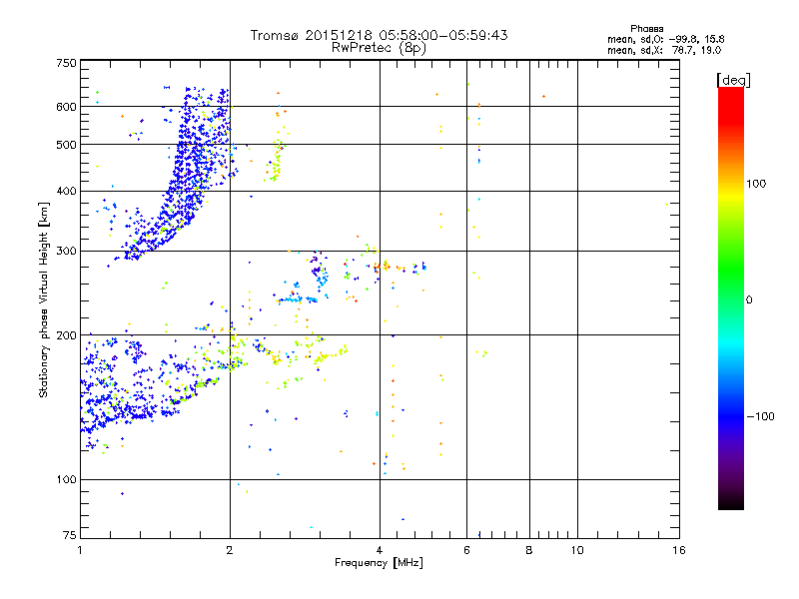Screen dimensions: 799x599
Task: Click the x-axis tick label '1'
Action: pyautogui.click(x=80, y=550)
